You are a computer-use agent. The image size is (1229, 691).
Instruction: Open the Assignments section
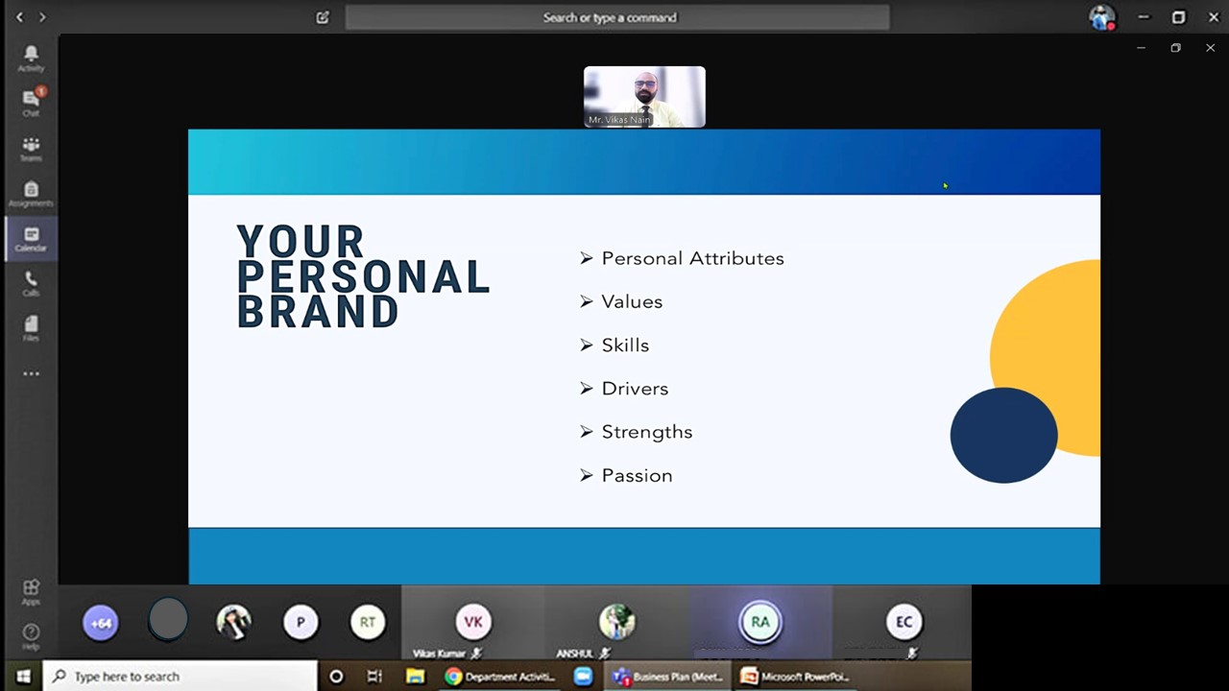pyautogui.click(x=31, y=193)
